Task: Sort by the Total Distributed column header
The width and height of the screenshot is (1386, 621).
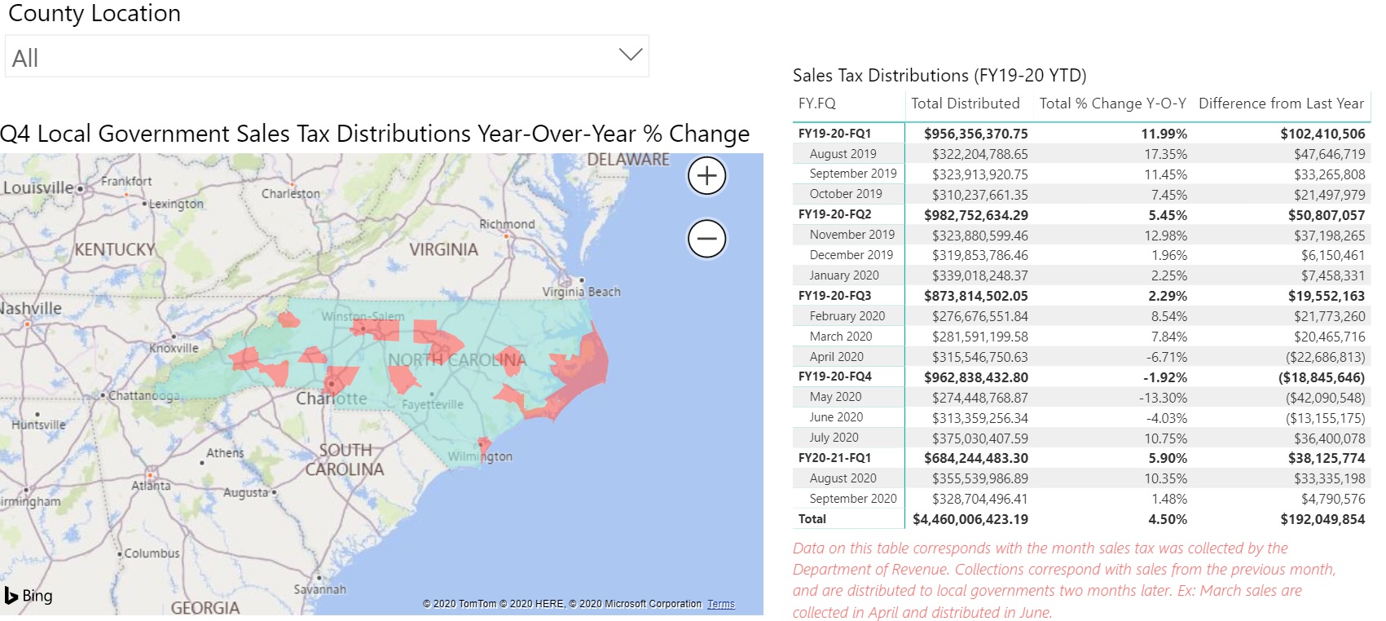Action: pyautogui.click(x=965, y=103)
